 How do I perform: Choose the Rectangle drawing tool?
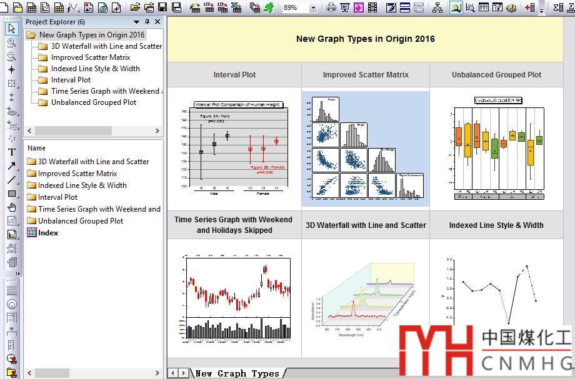point(12,194)
